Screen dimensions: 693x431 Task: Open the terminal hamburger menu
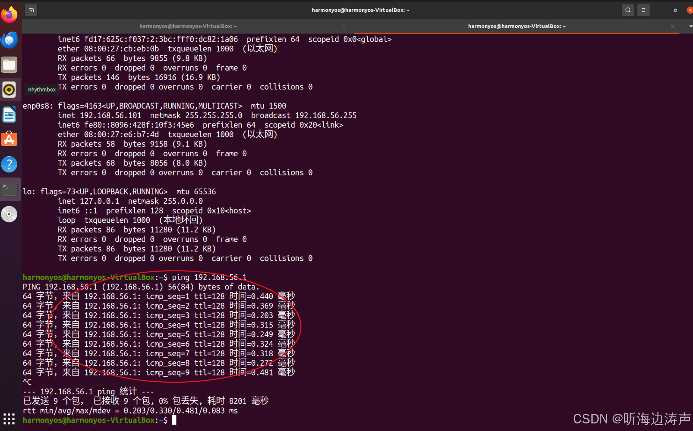click(x=643, y=10)
